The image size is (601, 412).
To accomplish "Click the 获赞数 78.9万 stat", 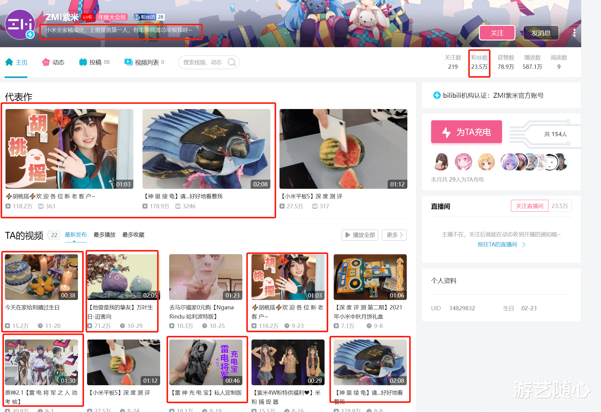I will 506,62.
